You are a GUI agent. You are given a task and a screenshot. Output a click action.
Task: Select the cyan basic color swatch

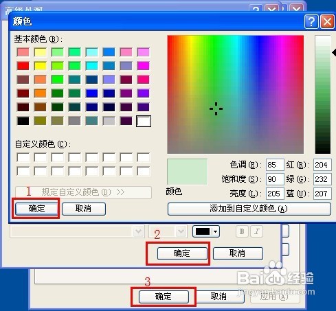click(92, 66)
